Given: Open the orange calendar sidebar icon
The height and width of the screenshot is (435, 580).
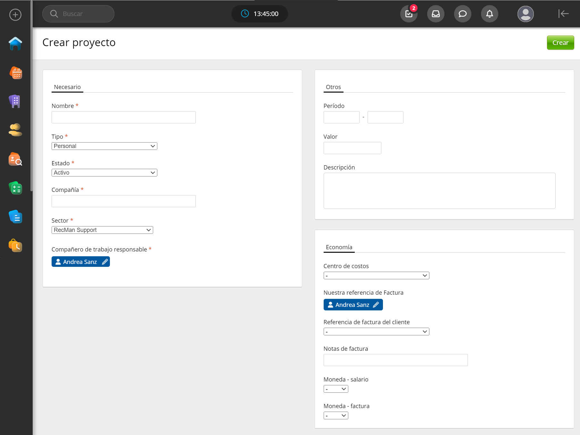Looking at the screenshot, I should [15, 73].
